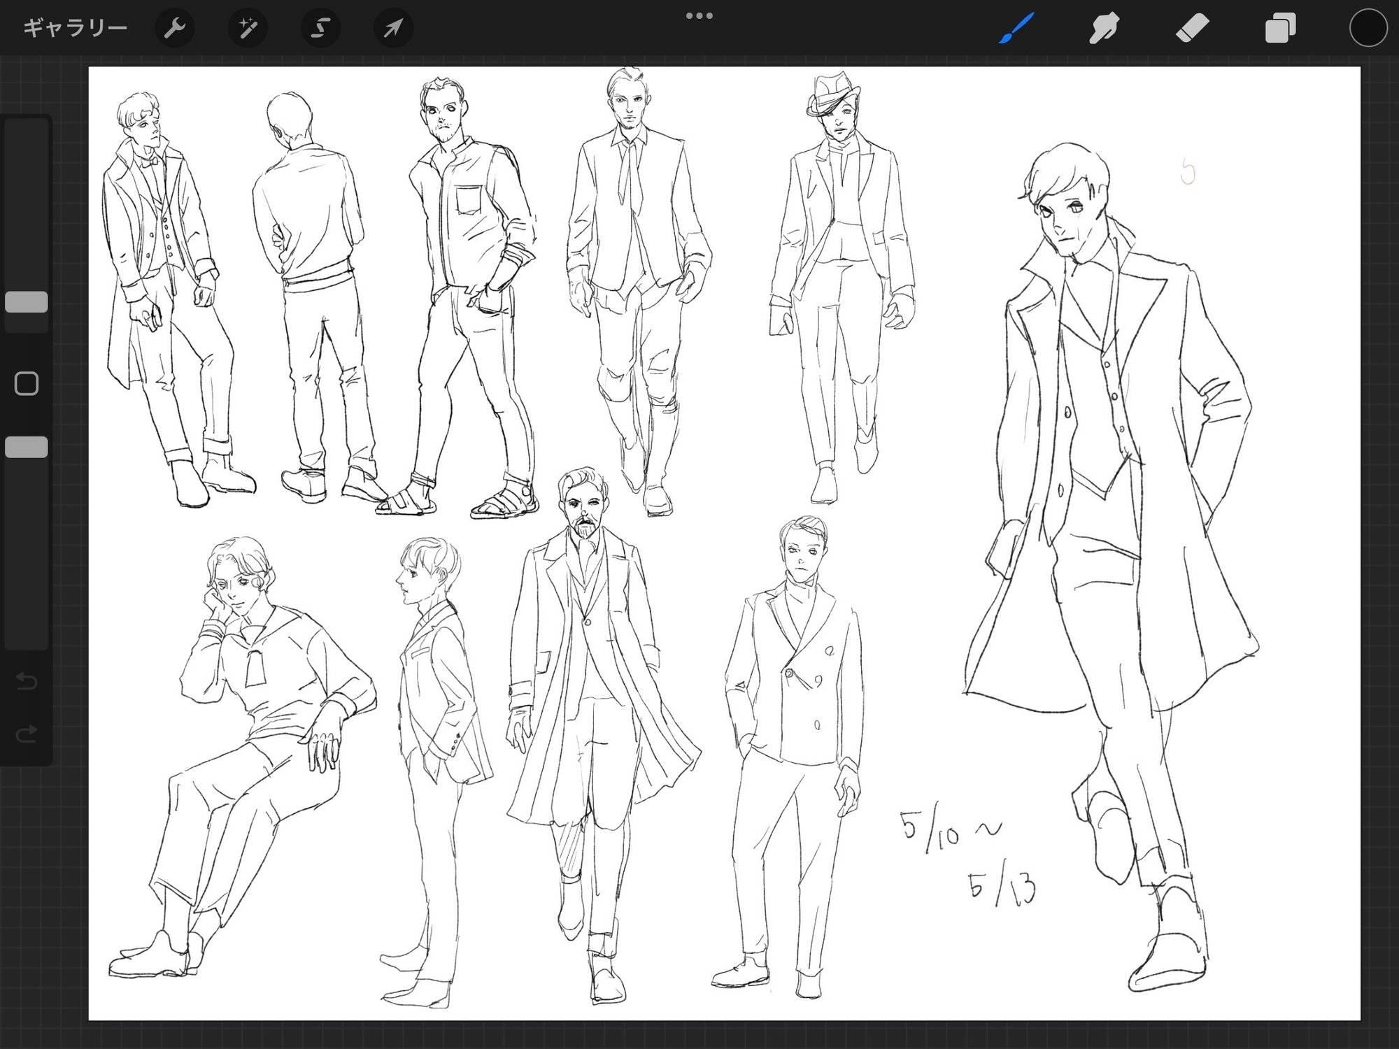Select the Brush tool
The width and height of the screenshot is (1399, 1049).
1016,29
